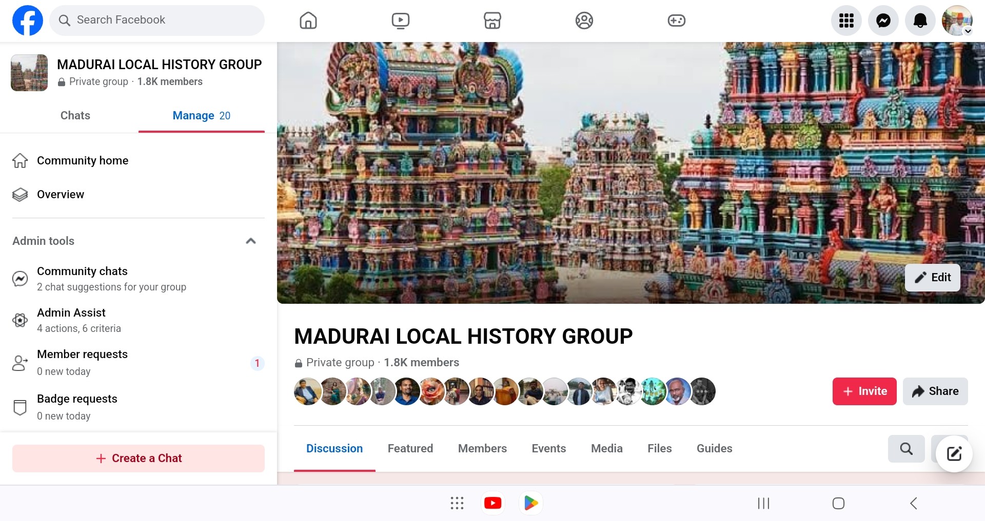The width and height of the screenshot is (985, 521).
Task: Switch to the Members tab
Action: click(x=482, y=449)
